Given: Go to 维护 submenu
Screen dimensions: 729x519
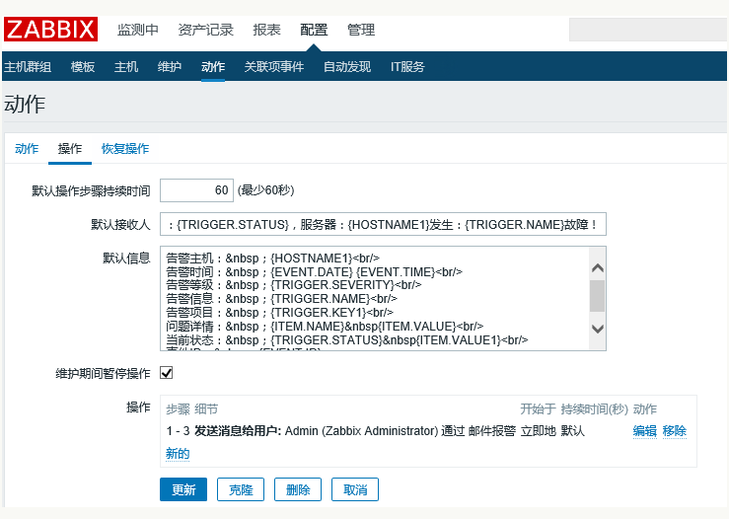Looking at the screenshot, I should click(x=170, y=67).
